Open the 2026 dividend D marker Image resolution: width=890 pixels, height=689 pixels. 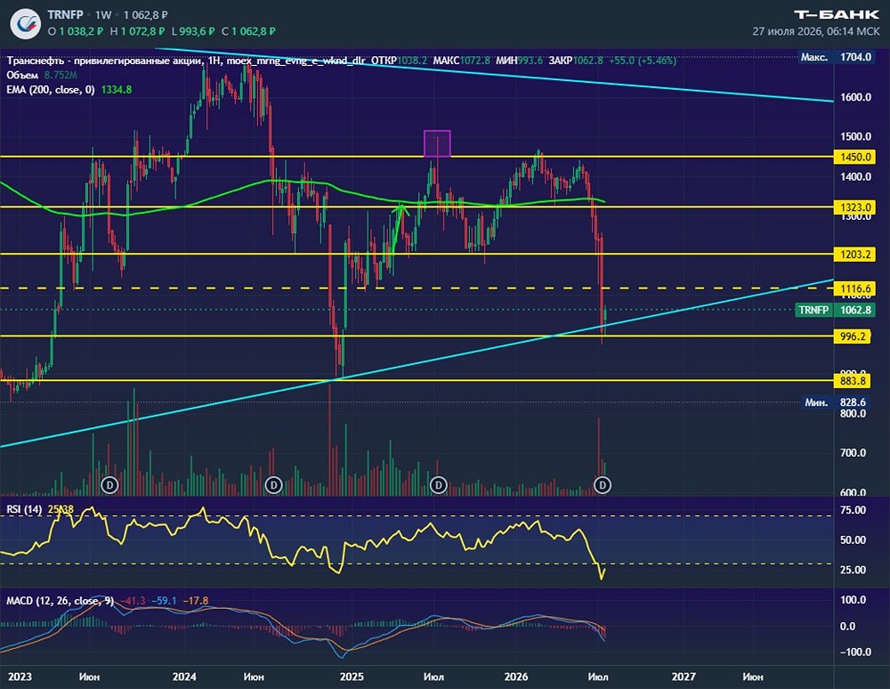tap(603, 485)
